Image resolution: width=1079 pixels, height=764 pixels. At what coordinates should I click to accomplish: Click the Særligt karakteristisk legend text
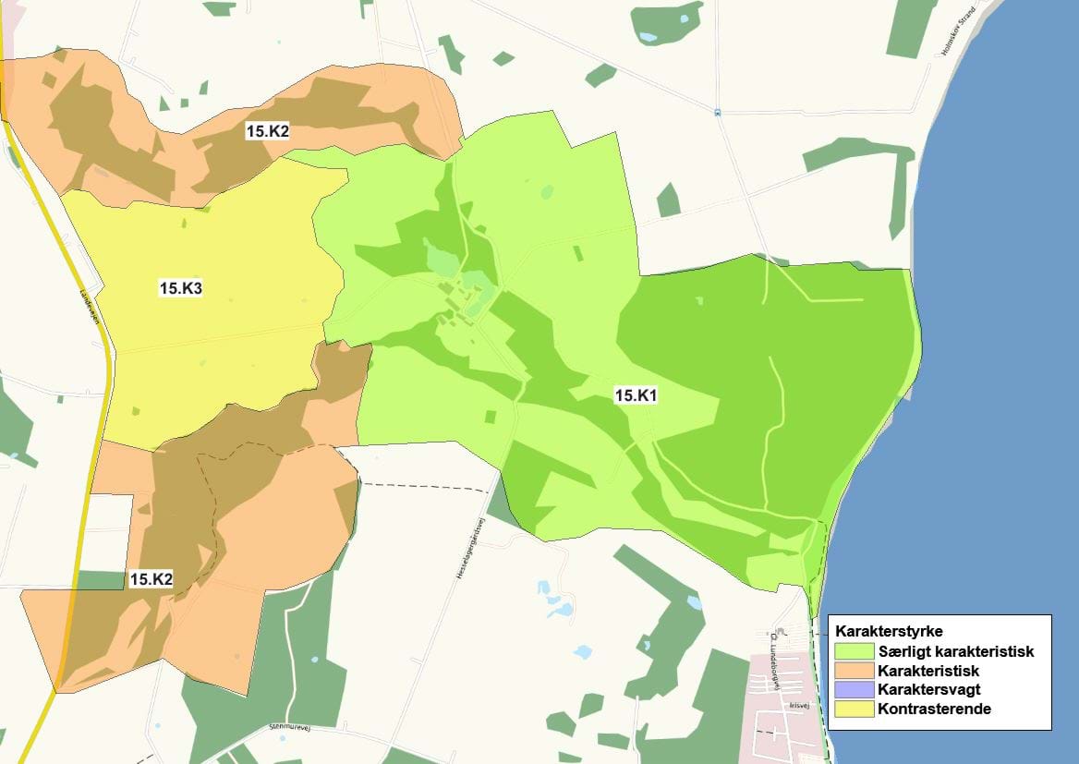(x=955, y=652)
